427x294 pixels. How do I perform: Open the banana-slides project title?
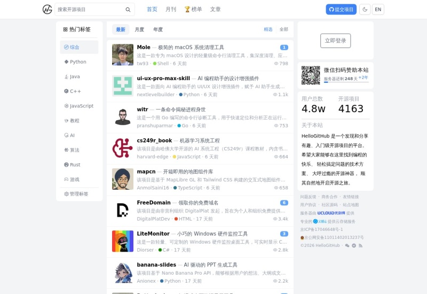click(156, 265)
